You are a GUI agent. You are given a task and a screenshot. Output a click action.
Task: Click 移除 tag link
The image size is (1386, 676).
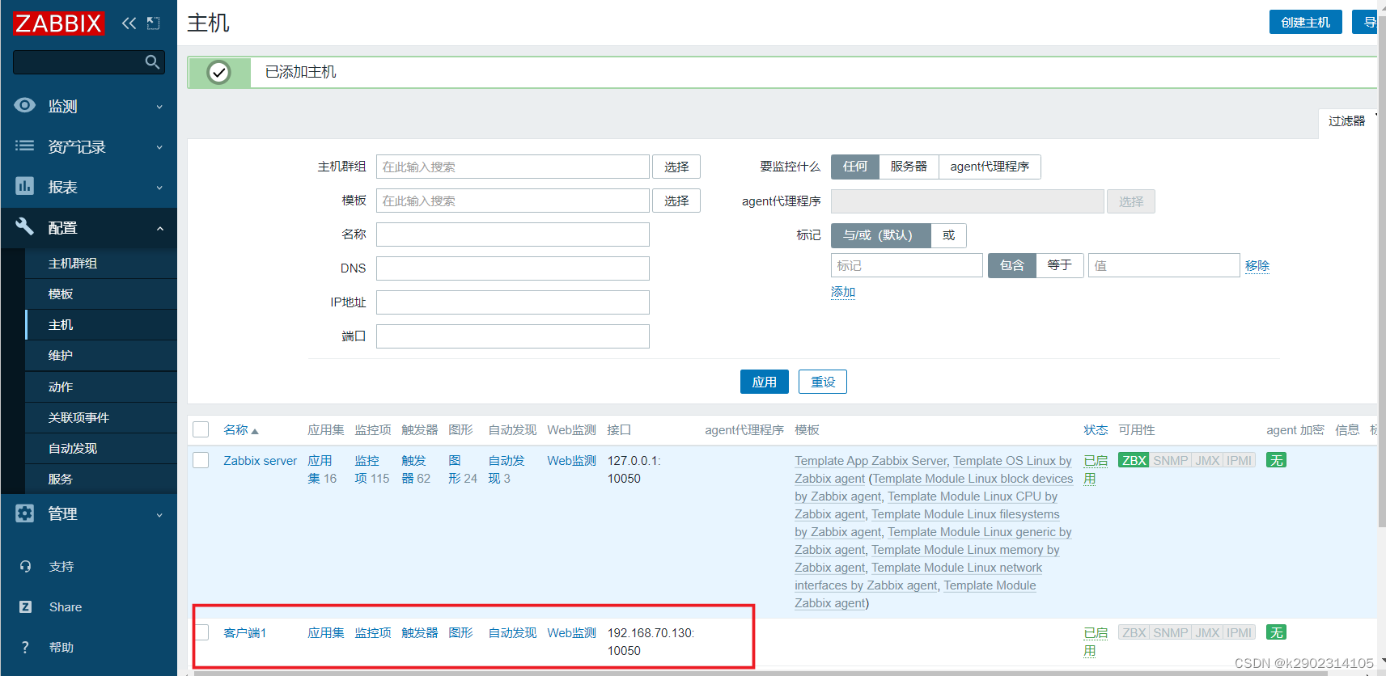coord(1257,265)
